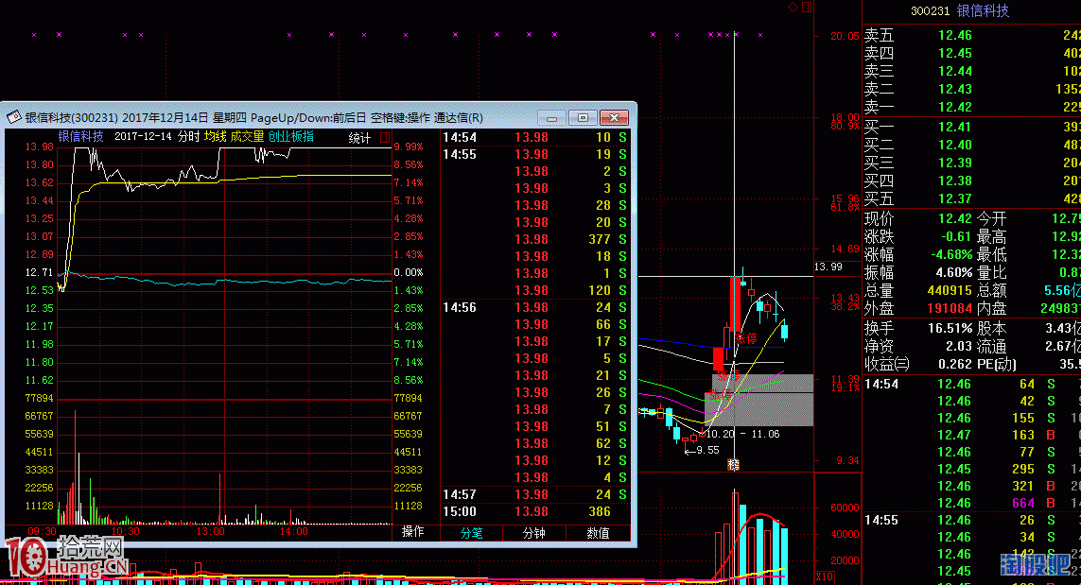The image size is (1081, 585).
Task: Click the 卖四 ask row
Action: (x=972, y=53)
